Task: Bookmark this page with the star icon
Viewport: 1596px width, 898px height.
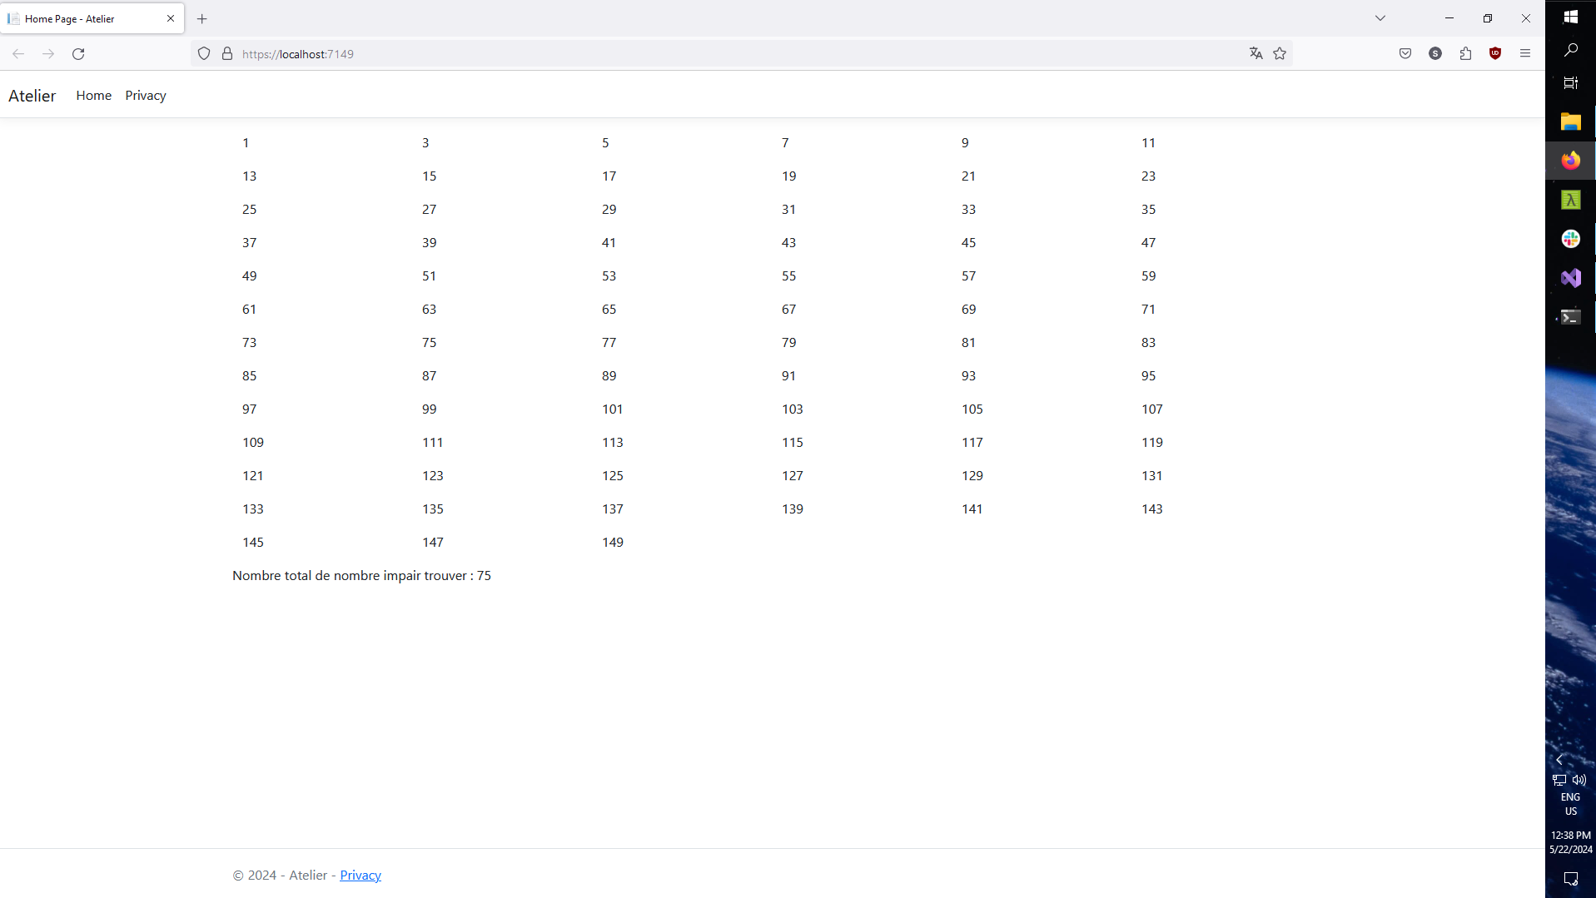Action: click(x=1280, y=53)
